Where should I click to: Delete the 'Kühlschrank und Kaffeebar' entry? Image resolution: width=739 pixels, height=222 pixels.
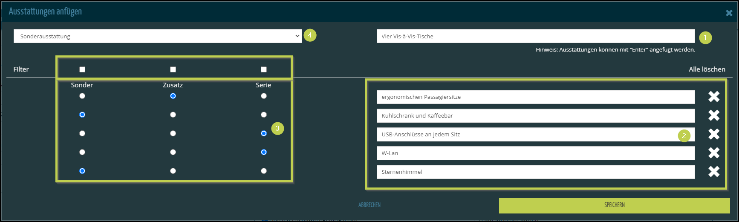(x=713, y=115)
